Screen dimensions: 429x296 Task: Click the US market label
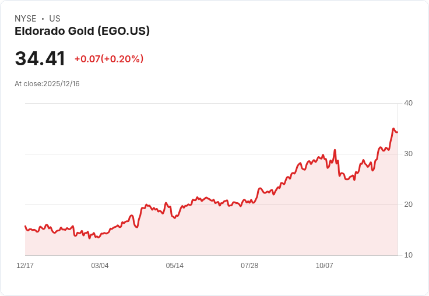55,19
